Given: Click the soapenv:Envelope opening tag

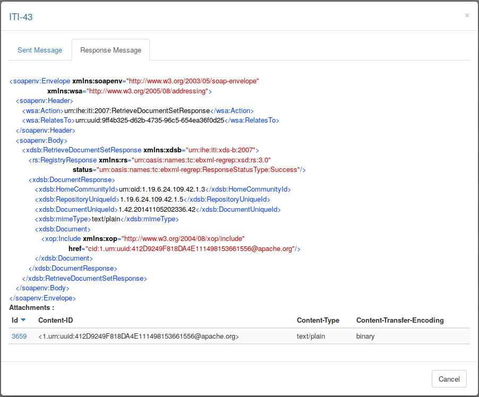Looking at the screenshot, I should pyautogui.click(x=40, y=81).
